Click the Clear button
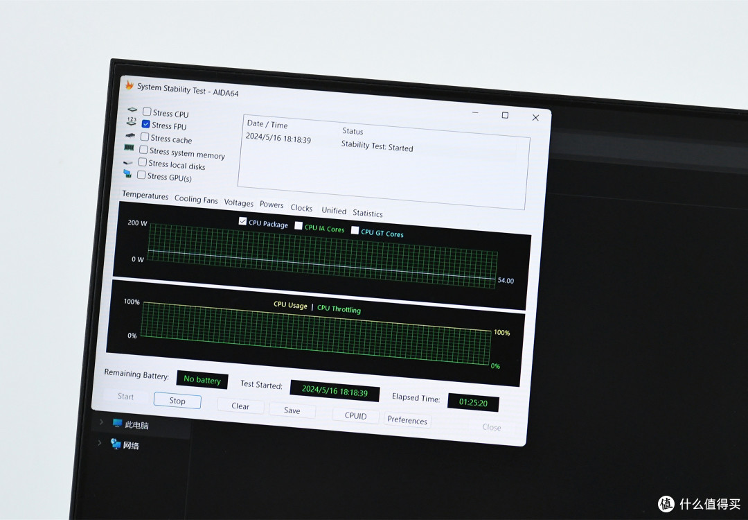 point(240,406)
